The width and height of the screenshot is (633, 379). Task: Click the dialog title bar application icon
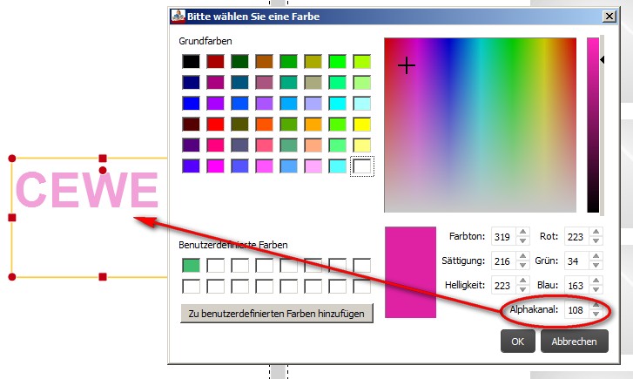tap(178, 16)
